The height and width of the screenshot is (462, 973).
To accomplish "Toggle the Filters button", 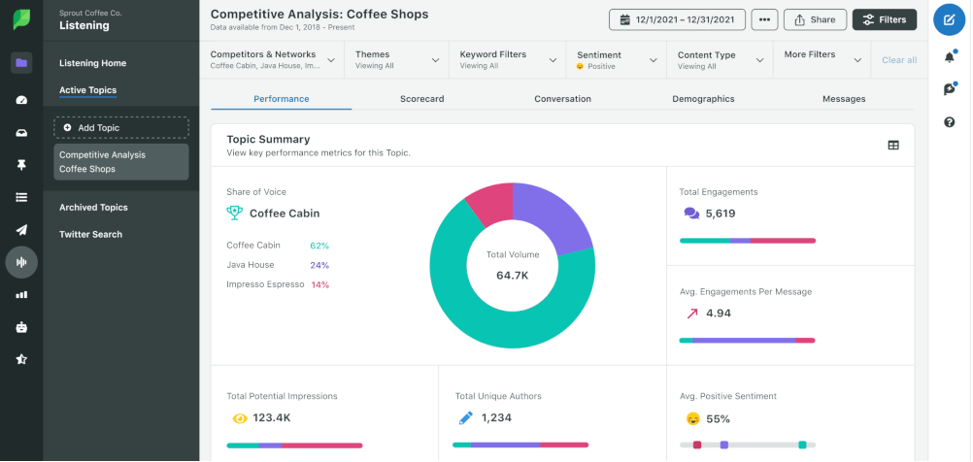I will tap(885, 19).
